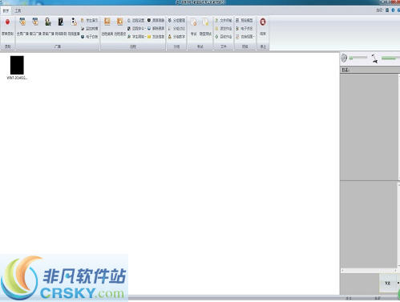Click the red screen-record icon in the ribbon
Screen dimensions: 400x302
click(7, 22)
